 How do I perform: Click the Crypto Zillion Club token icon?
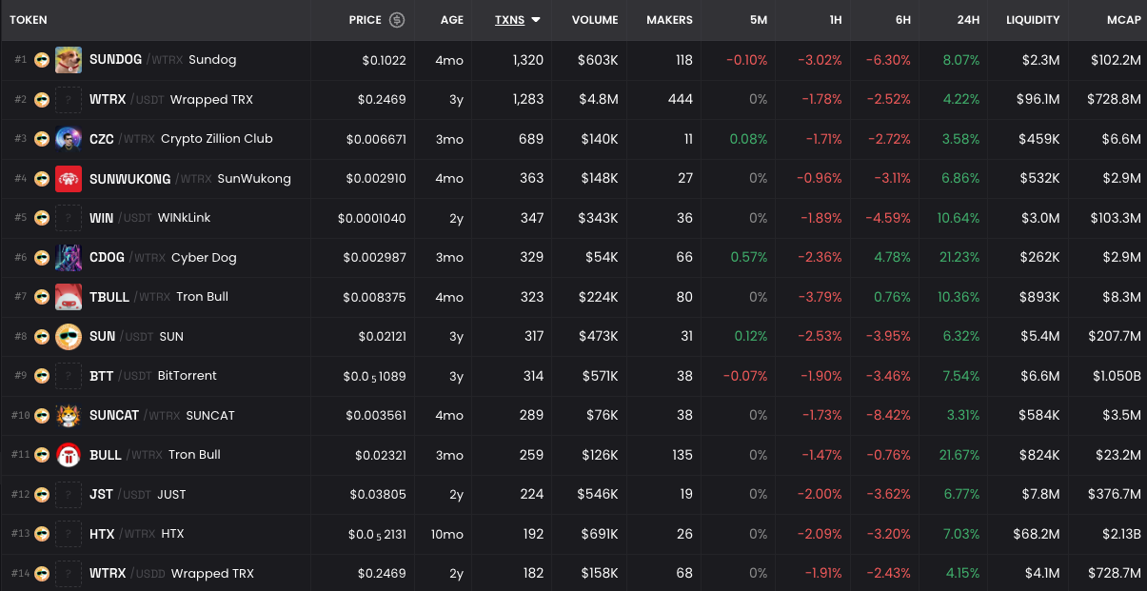(69, 139)
